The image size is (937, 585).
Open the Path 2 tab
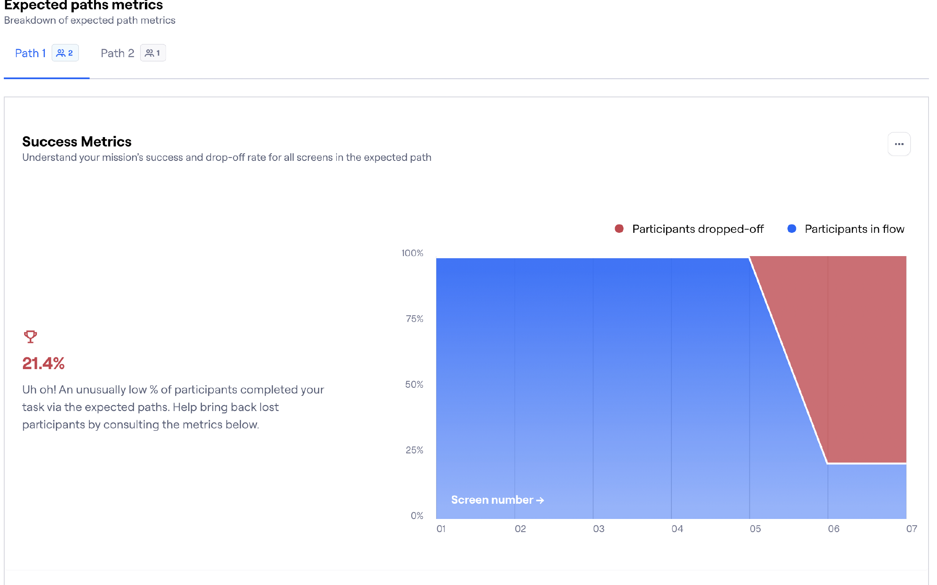click(117, 53)
